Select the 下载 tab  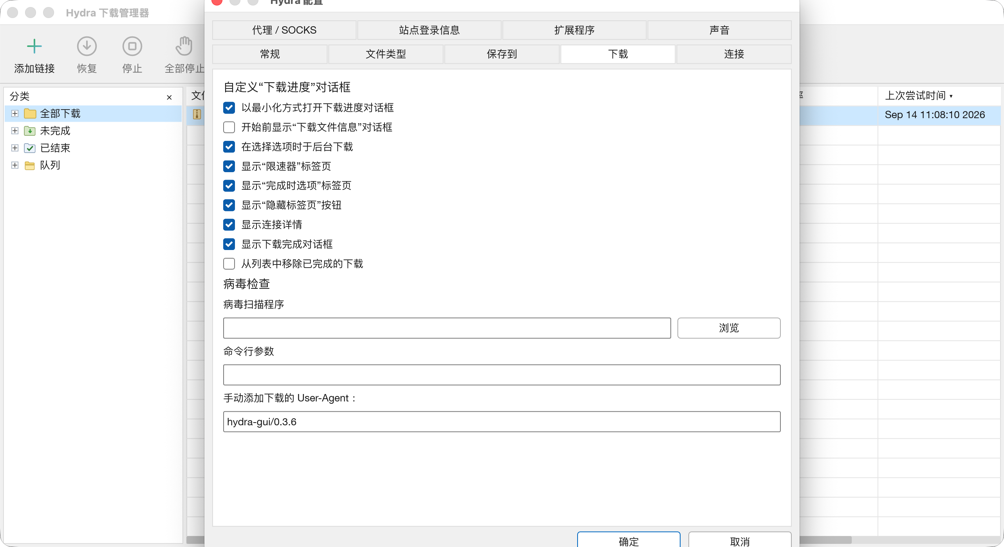[618, 54]
